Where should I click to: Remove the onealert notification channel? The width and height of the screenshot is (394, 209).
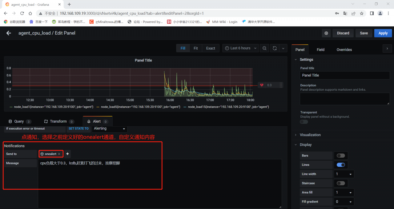coord(59,154)
